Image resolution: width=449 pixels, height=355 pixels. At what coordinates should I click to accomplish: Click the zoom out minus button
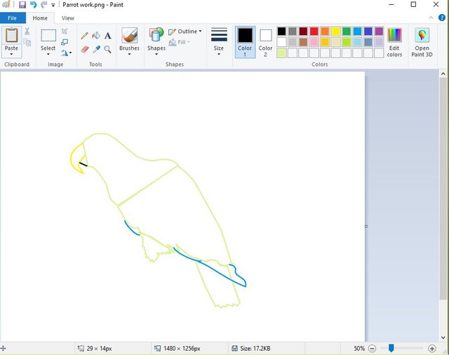click(x=372, y=349)
